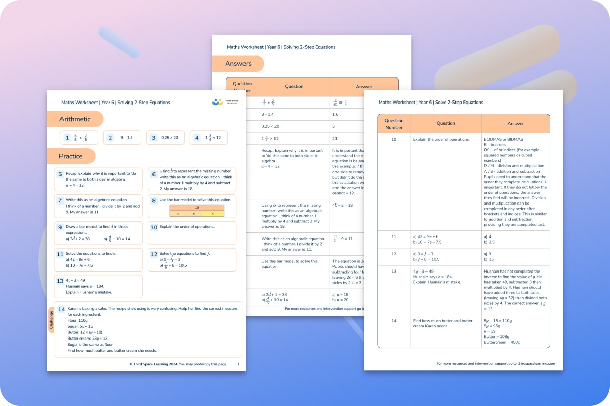This screenshot has width=610, height=406.
Task: Click the Question Number column header
Action: [x=393, y=123]
